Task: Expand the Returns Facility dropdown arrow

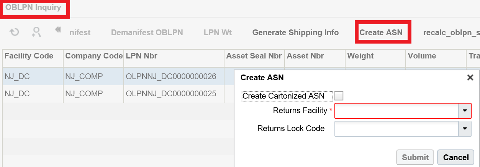Action: (465, 110)
